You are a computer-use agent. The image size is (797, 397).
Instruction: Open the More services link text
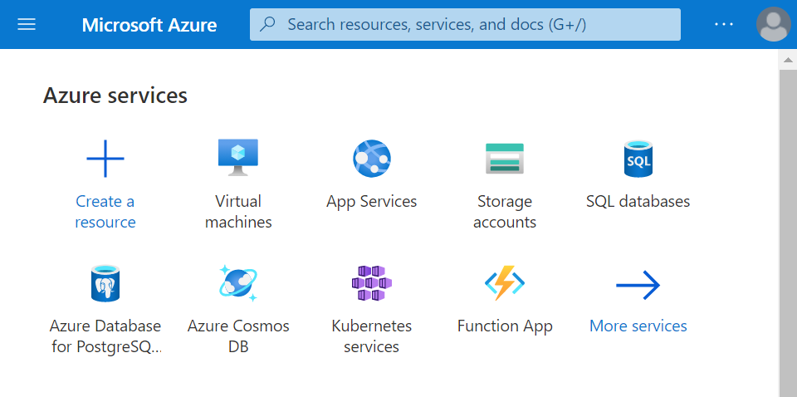pos(638,326)
